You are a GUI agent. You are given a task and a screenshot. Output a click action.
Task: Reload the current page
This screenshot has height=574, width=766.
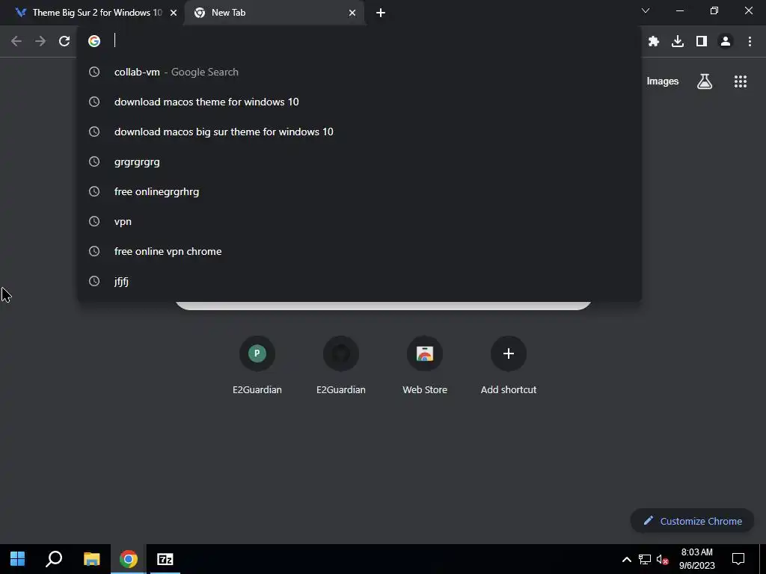[x=64, y=41]
